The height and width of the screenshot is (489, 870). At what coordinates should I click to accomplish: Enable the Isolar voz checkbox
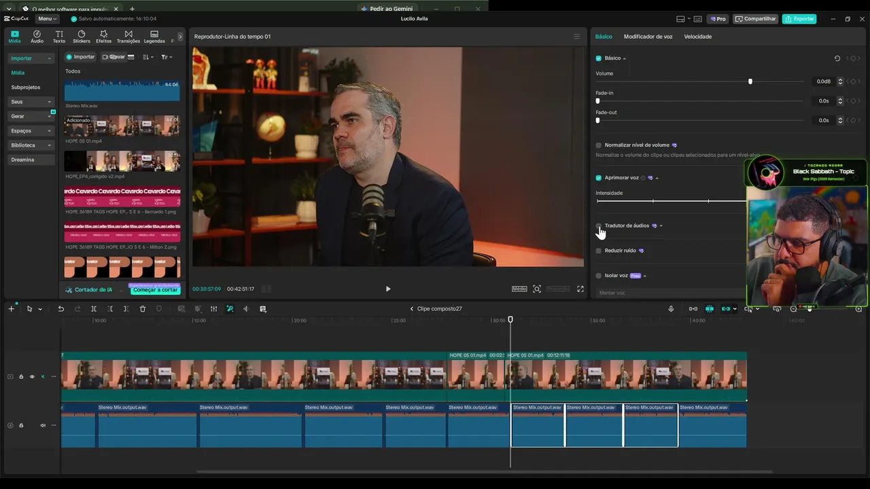pos(599,276)
